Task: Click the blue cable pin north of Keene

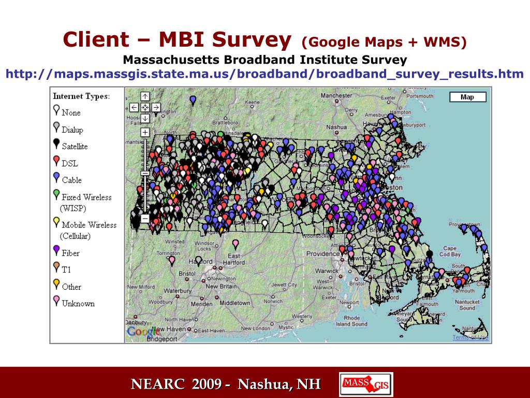Action: pos(193,101)
